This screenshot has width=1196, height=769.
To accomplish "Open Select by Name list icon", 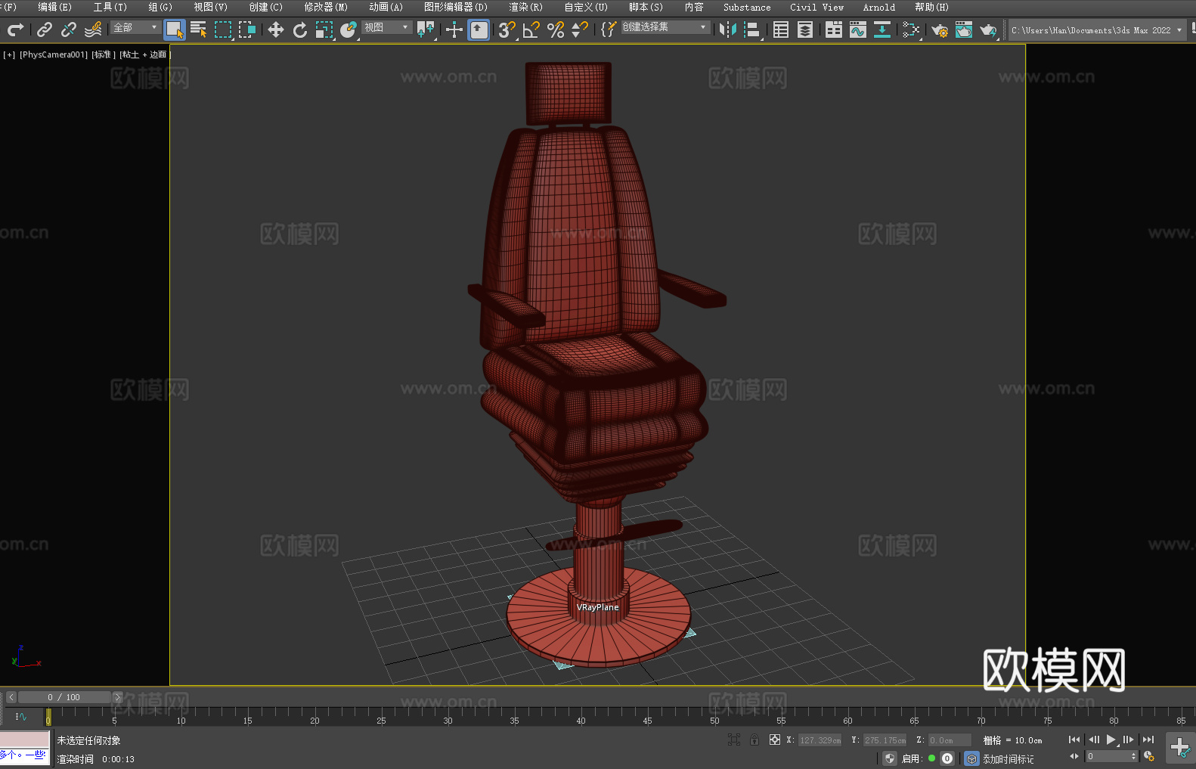I will (x=199, y=29).
